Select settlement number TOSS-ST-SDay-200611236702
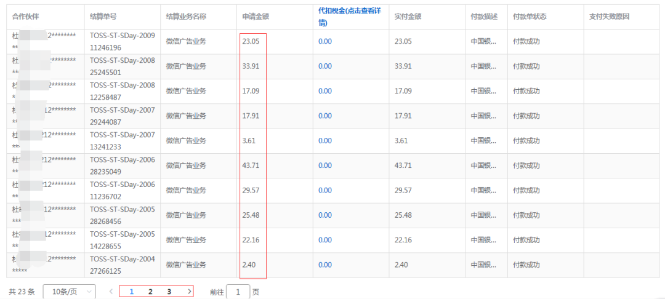The width and height of the screenshot is (665, 299). (123, 190)
